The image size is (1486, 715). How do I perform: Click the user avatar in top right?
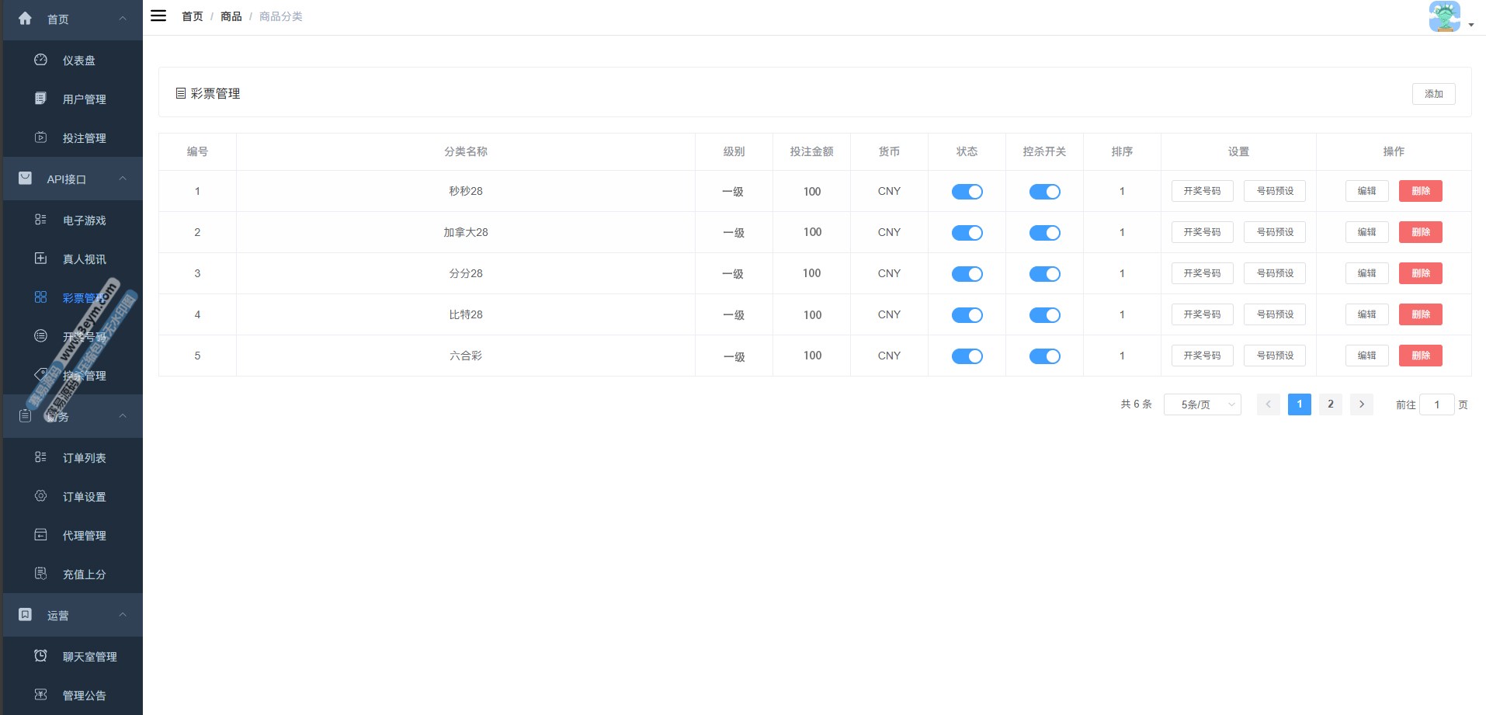(1444, 16)
